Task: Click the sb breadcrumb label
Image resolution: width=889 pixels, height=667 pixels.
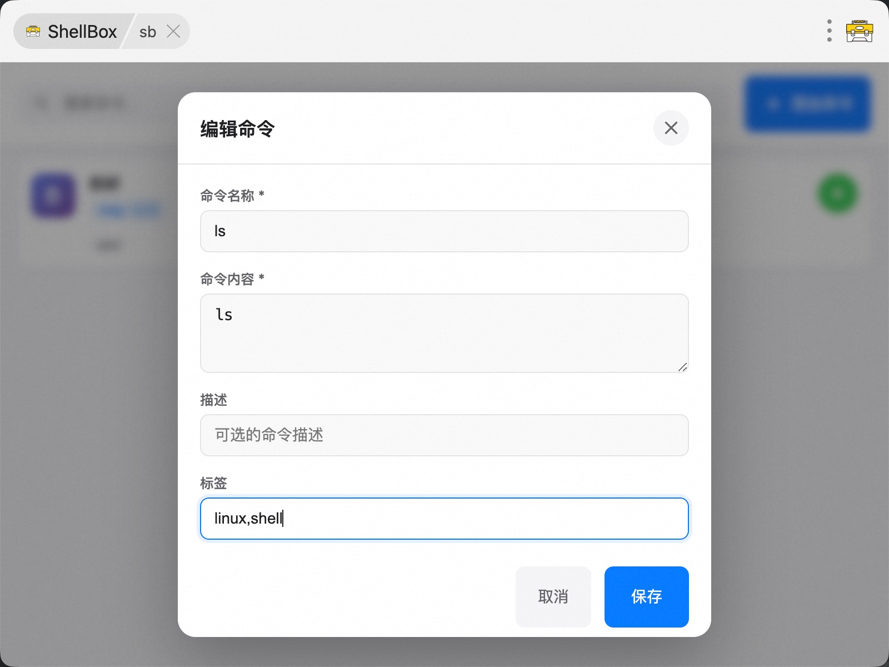Action: (148, 32)
